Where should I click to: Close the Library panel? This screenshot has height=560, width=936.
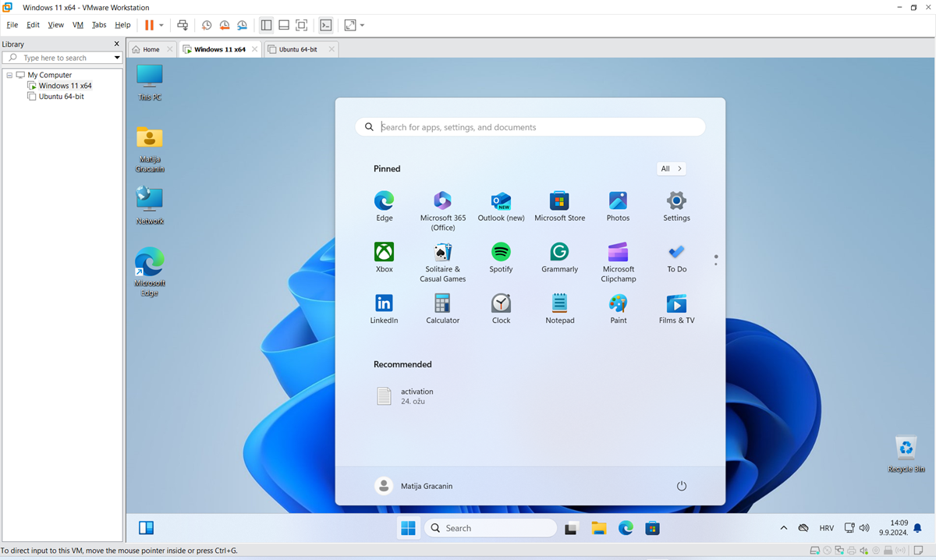(117, 44)
